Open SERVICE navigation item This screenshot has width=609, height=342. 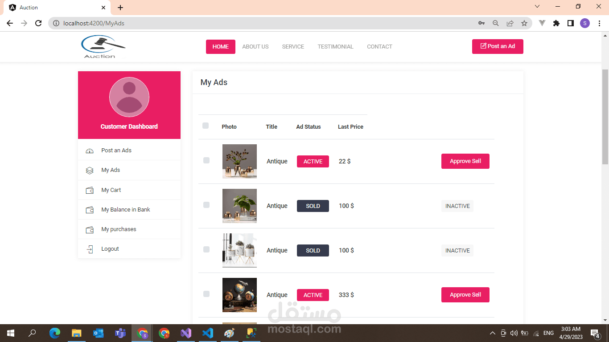(293, 47)
